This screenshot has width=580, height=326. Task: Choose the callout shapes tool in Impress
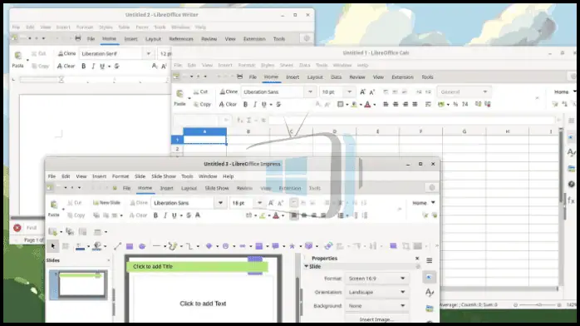(x=276, y=246)
